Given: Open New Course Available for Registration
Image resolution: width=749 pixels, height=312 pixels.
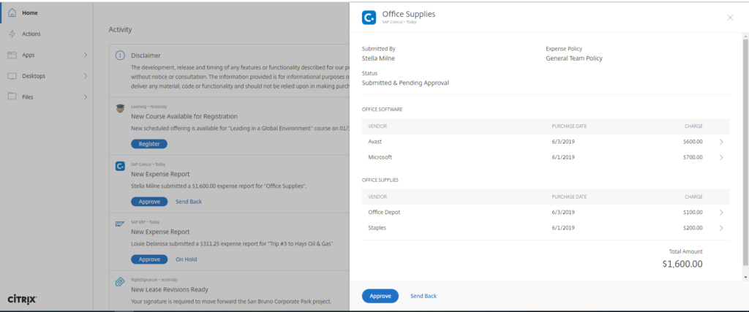Looking at the screenshot, I should [x=184, y=116].
